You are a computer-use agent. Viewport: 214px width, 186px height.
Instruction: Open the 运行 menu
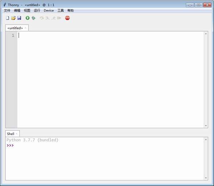click(x=37, y=10)
